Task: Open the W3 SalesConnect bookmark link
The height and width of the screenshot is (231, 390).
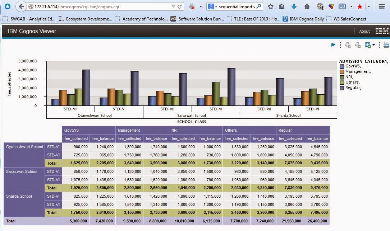Action: tap(350, 18)
